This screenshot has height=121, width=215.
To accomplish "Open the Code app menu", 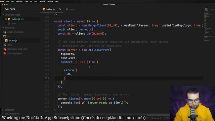I will click(x=2, y=1).
